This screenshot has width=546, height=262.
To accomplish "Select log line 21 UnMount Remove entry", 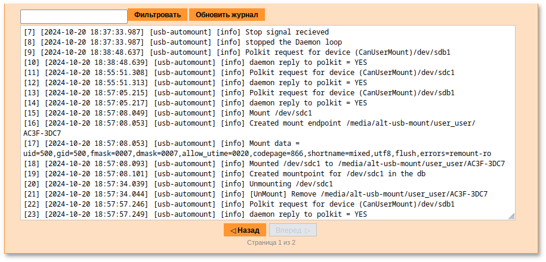I will click(255, 194).
